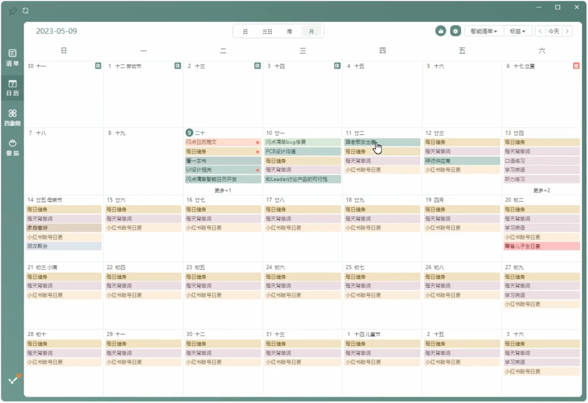Click the 休 badge on May 2
Image resolution: width=588 pixels, height=403 pixels.
(x=257, y=66)
